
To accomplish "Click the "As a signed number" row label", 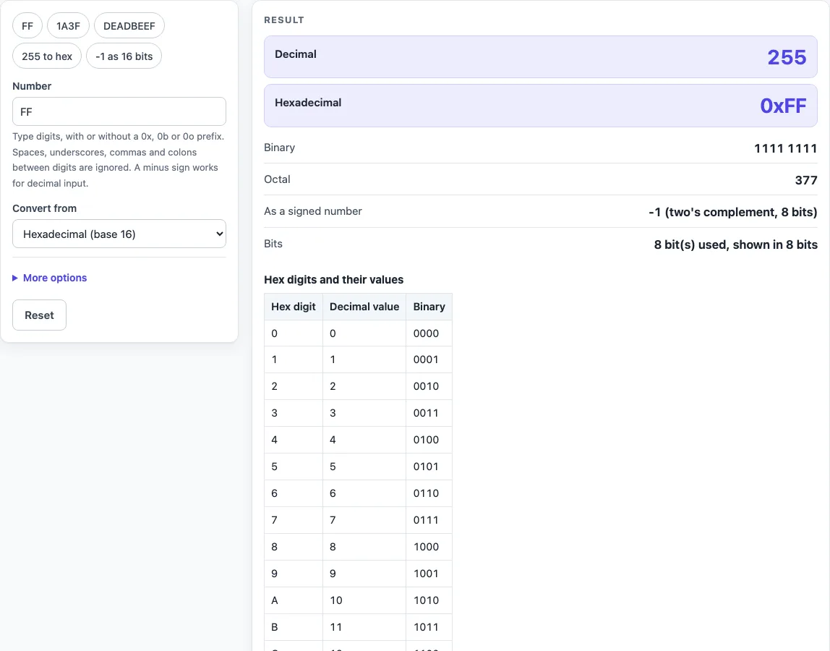I will point(313,210).
